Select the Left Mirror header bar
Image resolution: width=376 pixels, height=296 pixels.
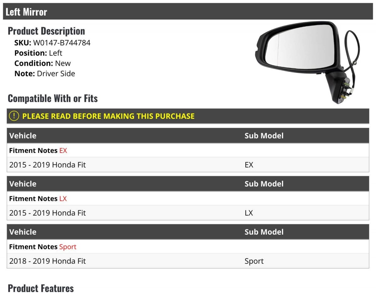pyautogui.click(x=188, y=12)
